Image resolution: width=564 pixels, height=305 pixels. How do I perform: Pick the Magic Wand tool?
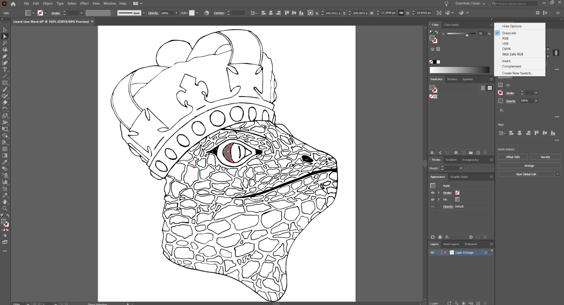pos(5,43)
